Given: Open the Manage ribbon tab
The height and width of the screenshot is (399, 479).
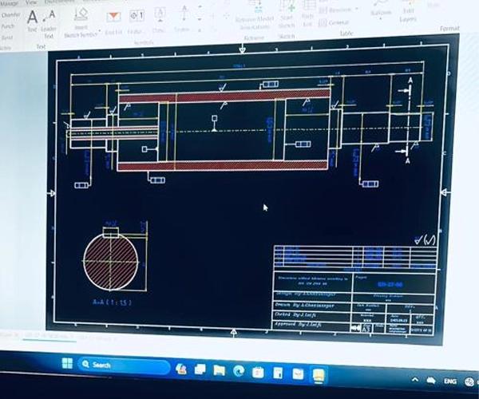Looking at the screenshot, I should pyautogui.click(x=9, y=4).
